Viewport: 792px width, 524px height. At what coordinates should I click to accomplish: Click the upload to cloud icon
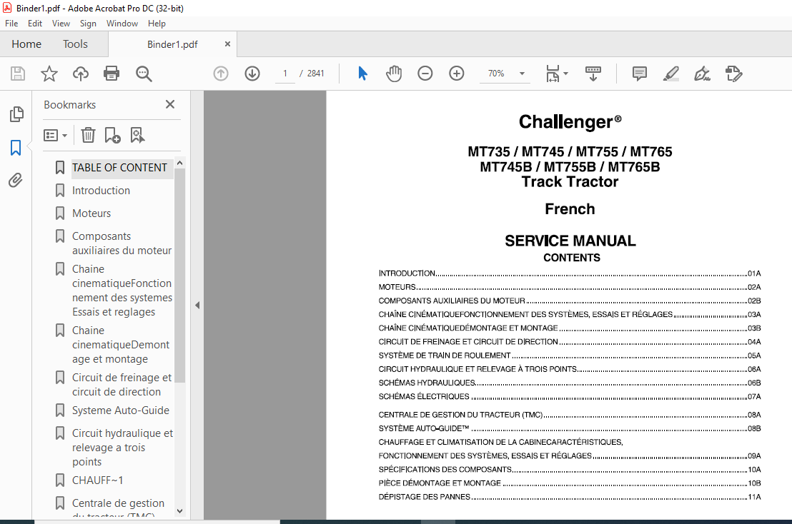coord(80,74)
